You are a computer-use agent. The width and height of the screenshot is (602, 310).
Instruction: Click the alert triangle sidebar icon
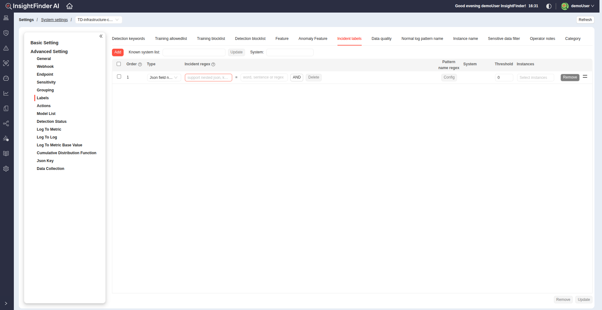(x=6, y=48)
